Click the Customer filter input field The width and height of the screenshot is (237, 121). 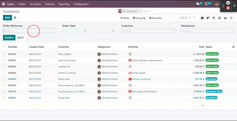point(148,31)
